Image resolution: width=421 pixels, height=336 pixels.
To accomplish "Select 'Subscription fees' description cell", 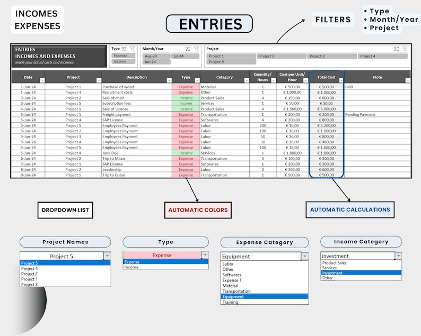I will tap(137, 103).
